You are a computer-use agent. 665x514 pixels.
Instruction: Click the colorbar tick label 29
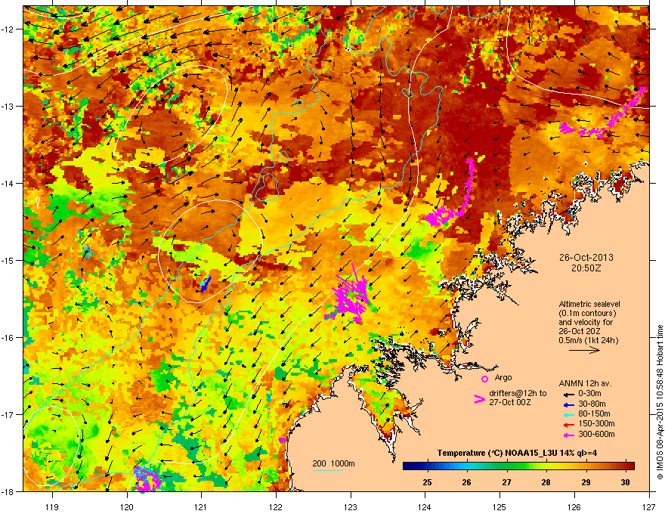[x=586, y=482]
